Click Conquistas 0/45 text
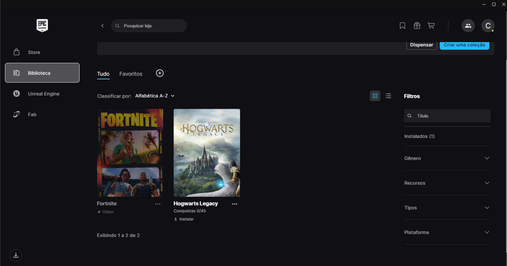Image resolution: width=507 pixels, height=266 pixels. tap(190, 211)
